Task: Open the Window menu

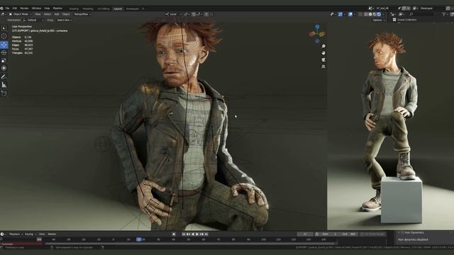Action: coord(36,8)
